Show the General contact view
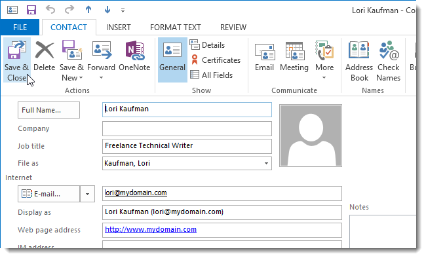The height and width of the screenshot is (258, 426). pyautogui.click(x=172, y=60)
